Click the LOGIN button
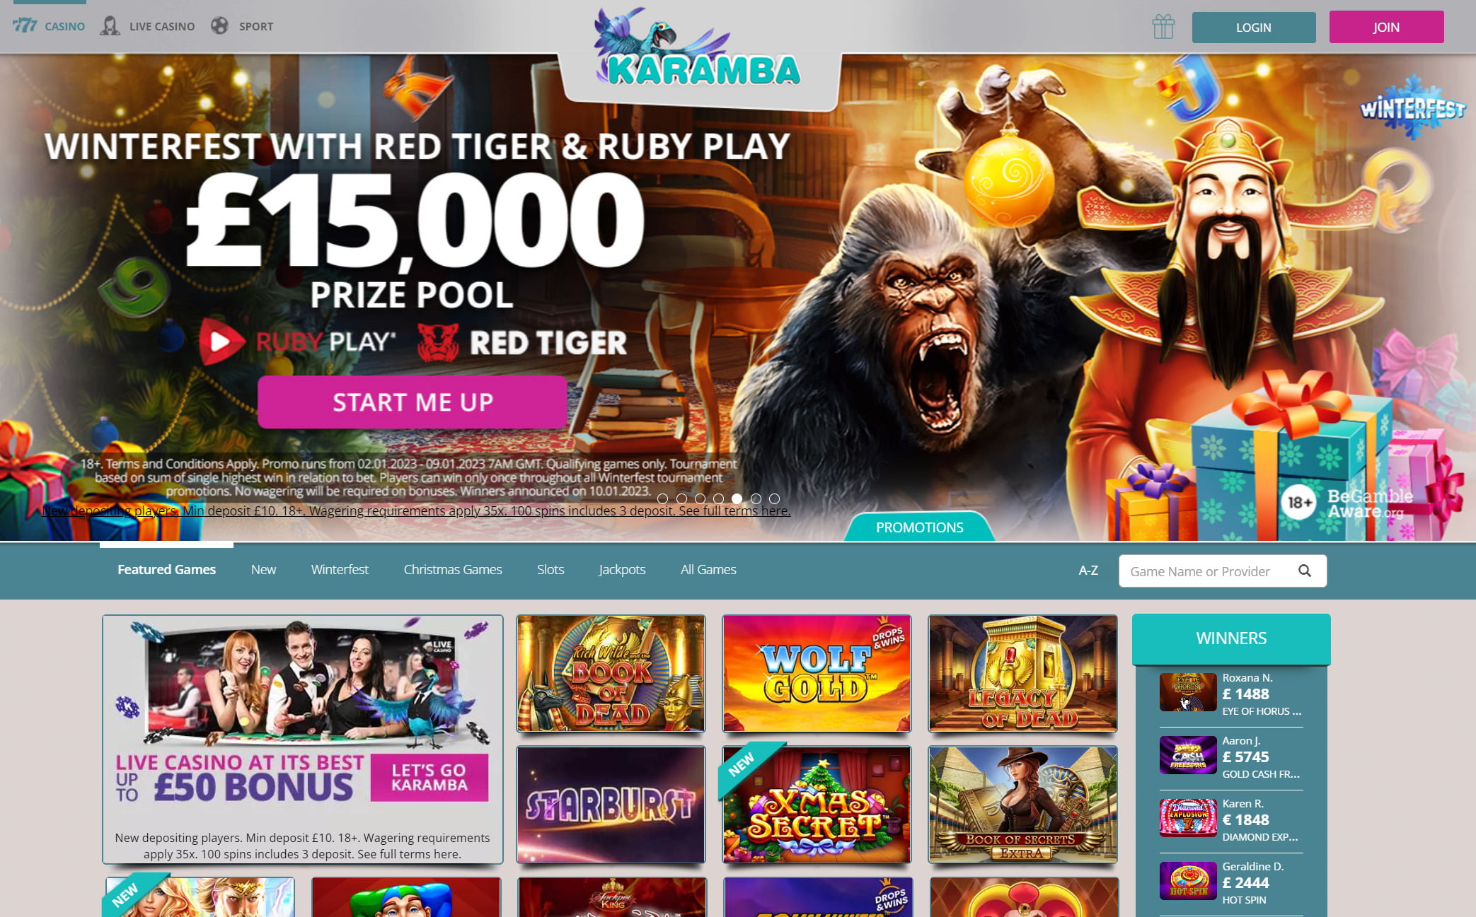Screen dimensions: 1476x917 point(1254,27)
